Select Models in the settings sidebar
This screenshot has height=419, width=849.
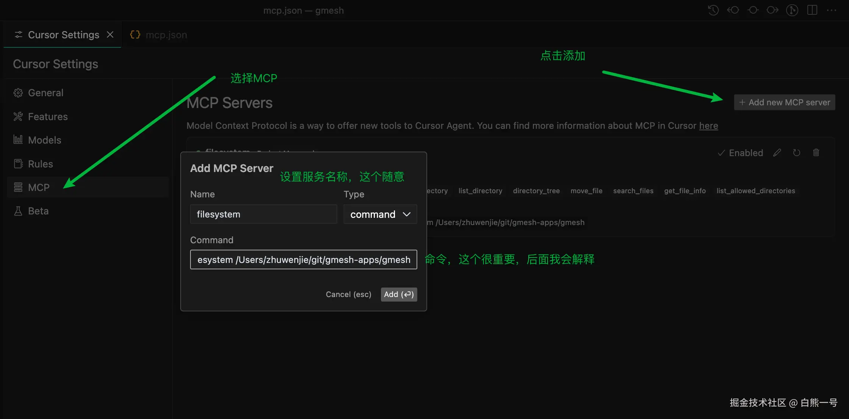click(44, 140)
